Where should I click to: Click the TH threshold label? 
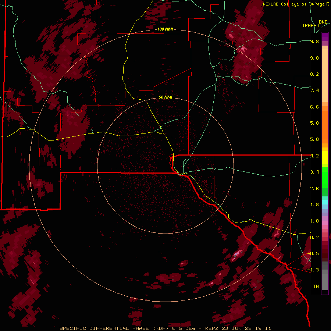(316, 286)
